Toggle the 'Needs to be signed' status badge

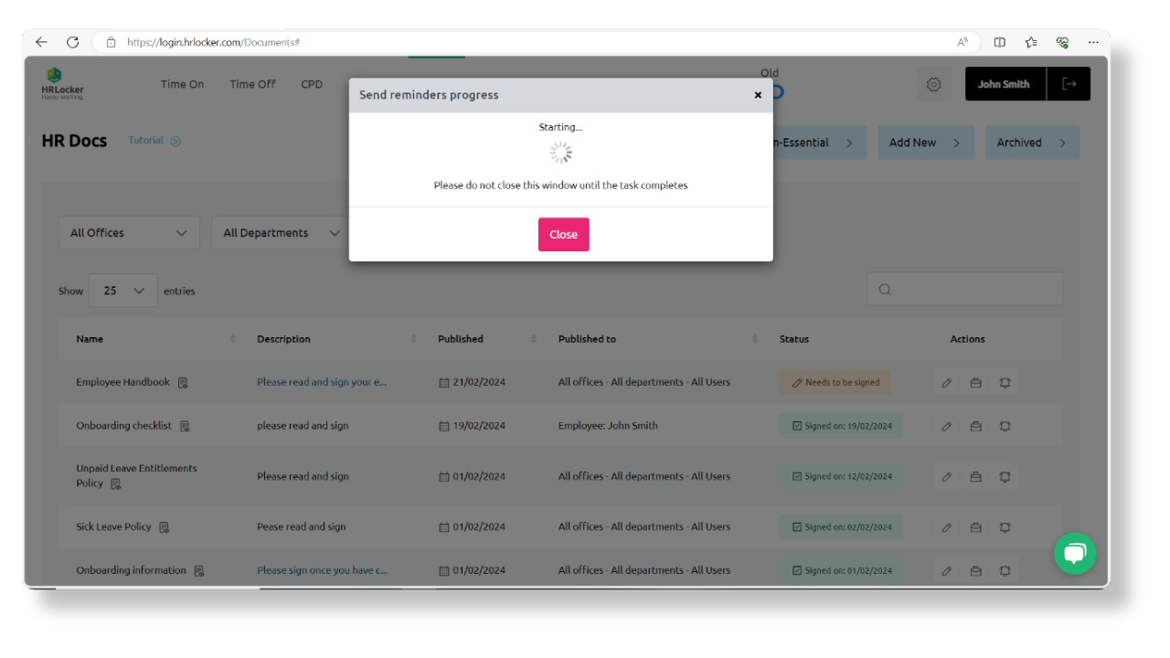tap(835, 382)
